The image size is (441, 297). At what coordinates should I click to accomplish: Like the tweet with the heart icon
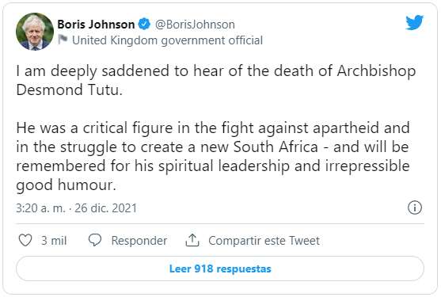25,241
